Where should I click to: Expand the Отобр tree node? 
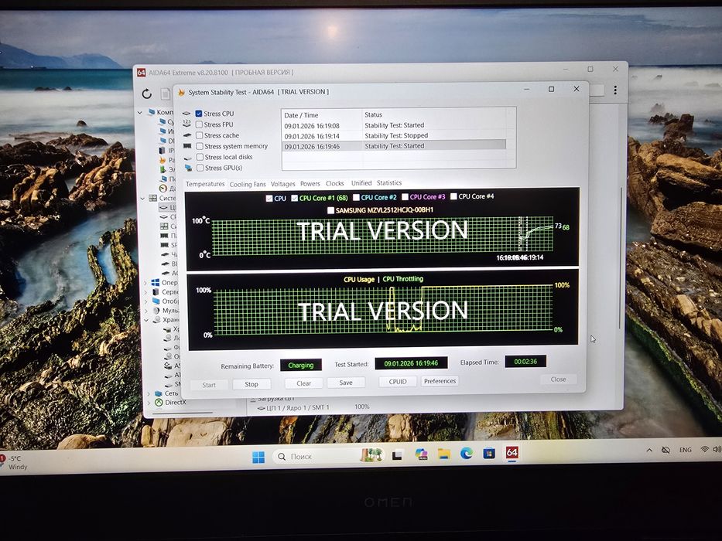tap(146, 301)
